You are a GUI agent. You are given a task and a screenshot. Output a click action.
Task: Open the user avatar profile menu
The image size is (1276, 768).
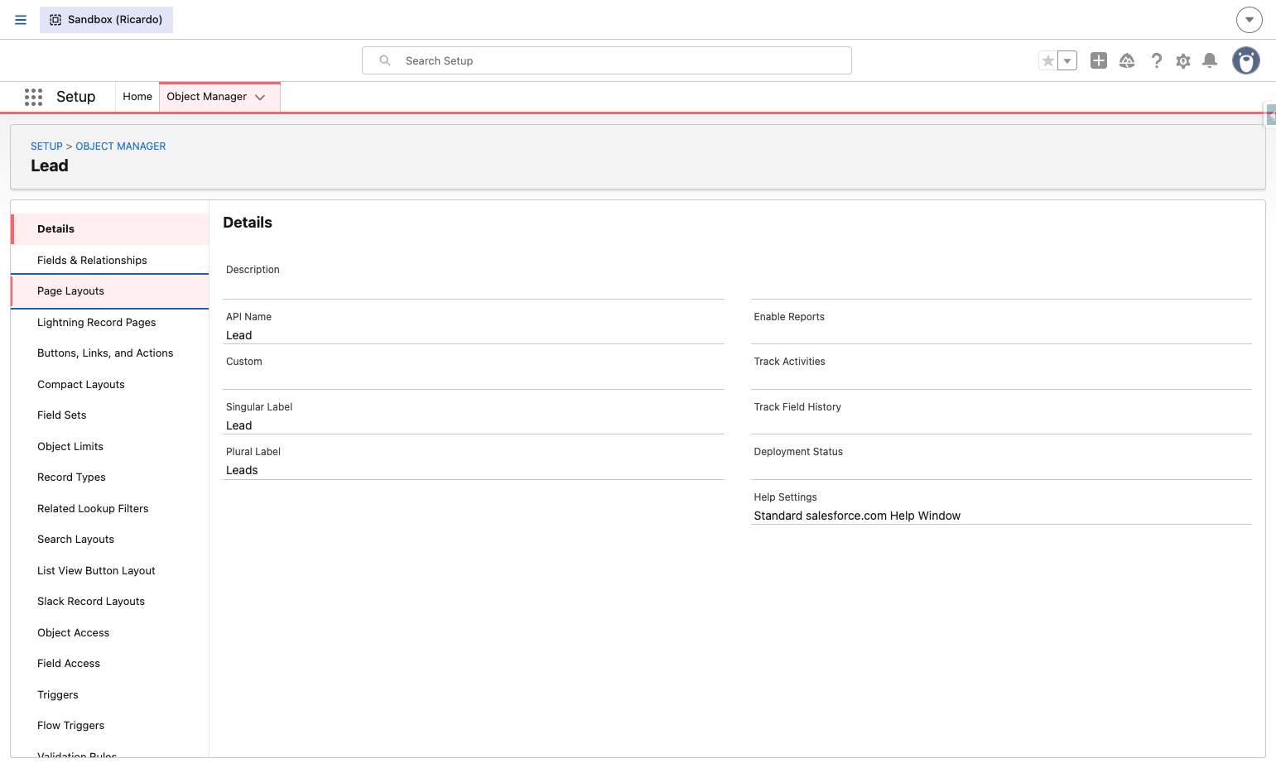point(1246,60)
